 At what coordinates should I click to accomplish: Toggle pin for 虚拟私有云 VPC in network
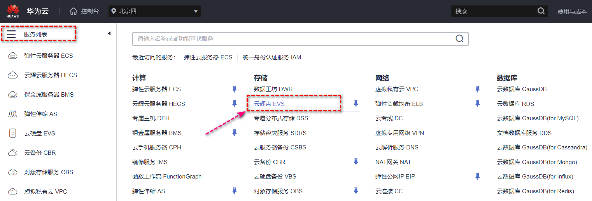coord(477,89)
